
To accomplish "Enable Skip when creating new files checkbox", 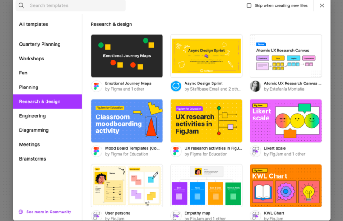I will [x=249, y=5].
